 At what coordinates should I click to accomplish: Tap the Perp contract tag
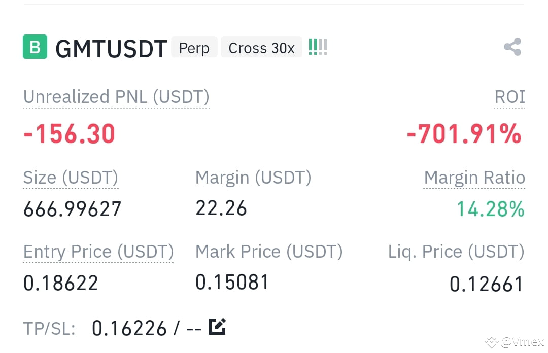(194, 47)
